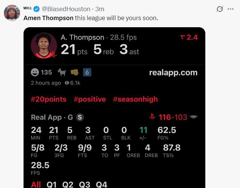Select the #seasonhigh hashtag
This screenshot has width=240, height=188.
(135, 99)
